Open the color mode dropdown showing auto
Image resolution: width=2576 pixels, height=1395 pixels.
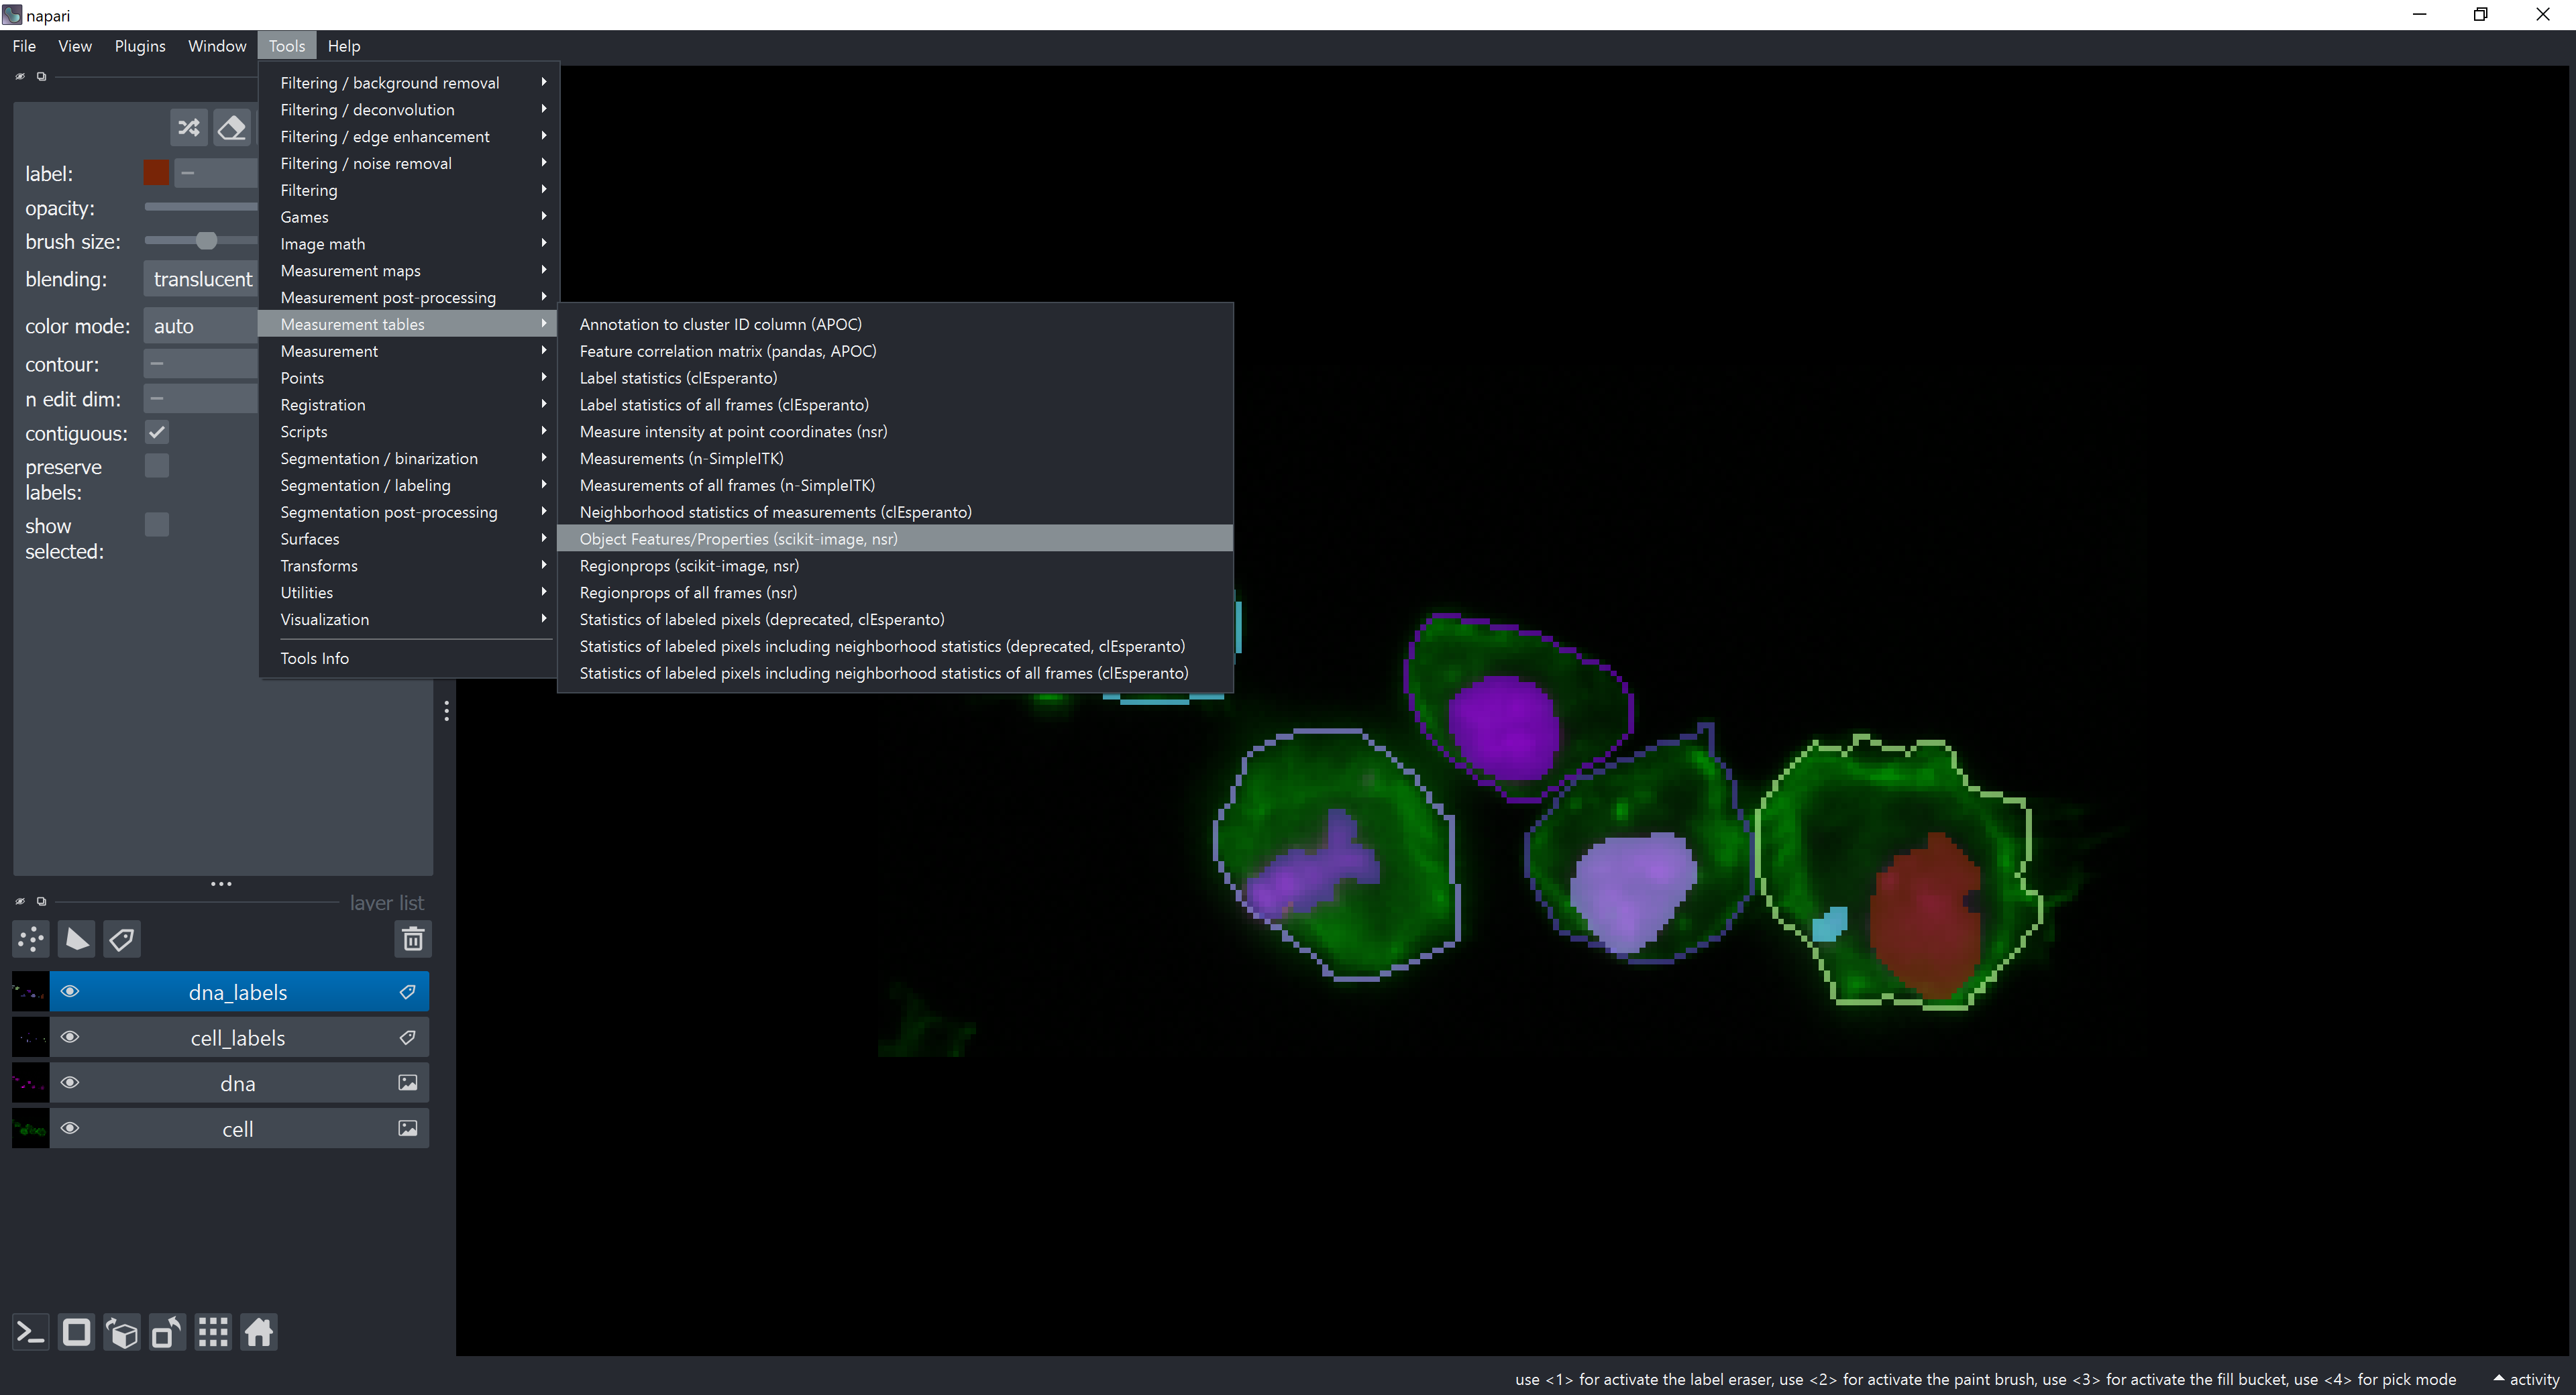201,326
